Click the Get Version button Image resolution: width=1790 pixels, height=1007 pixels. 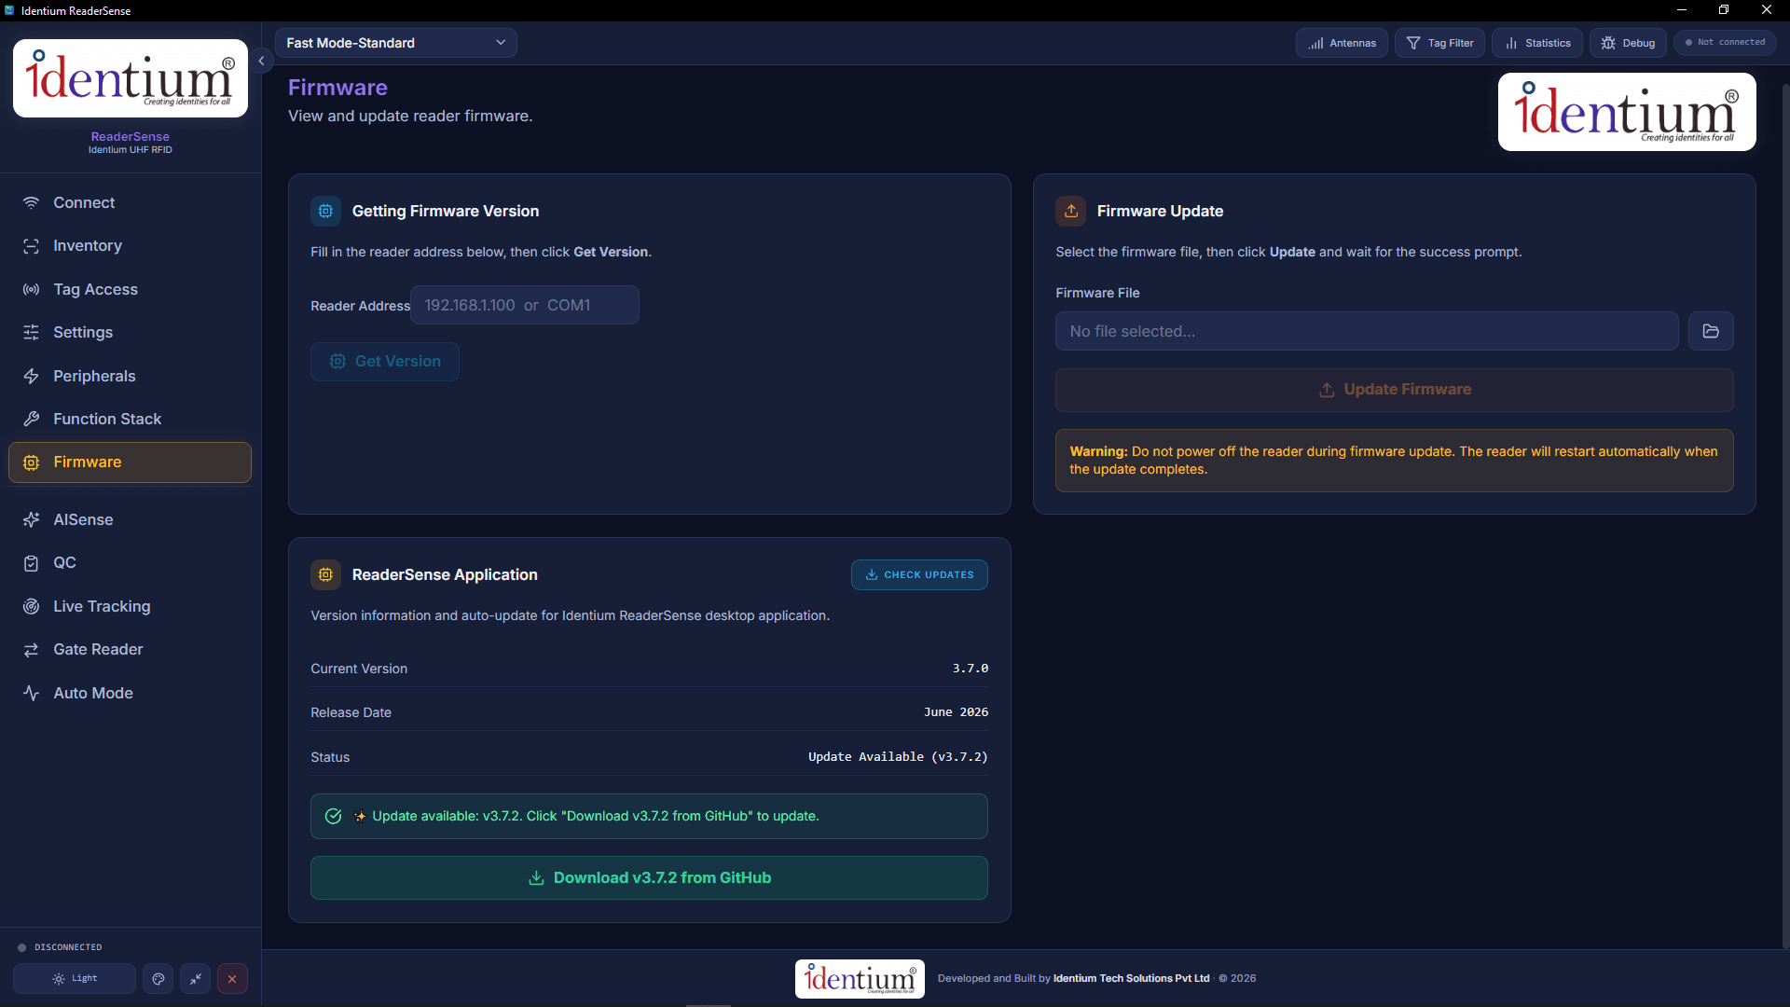coord(384,362)
